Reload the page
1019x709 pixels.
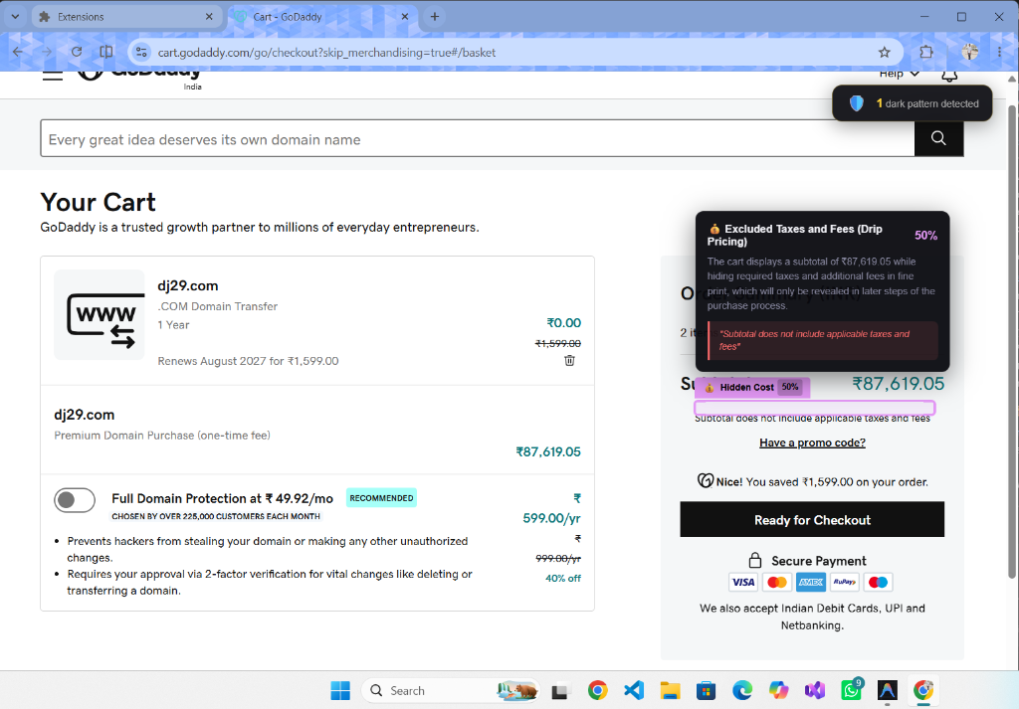[x=77, y=52]
